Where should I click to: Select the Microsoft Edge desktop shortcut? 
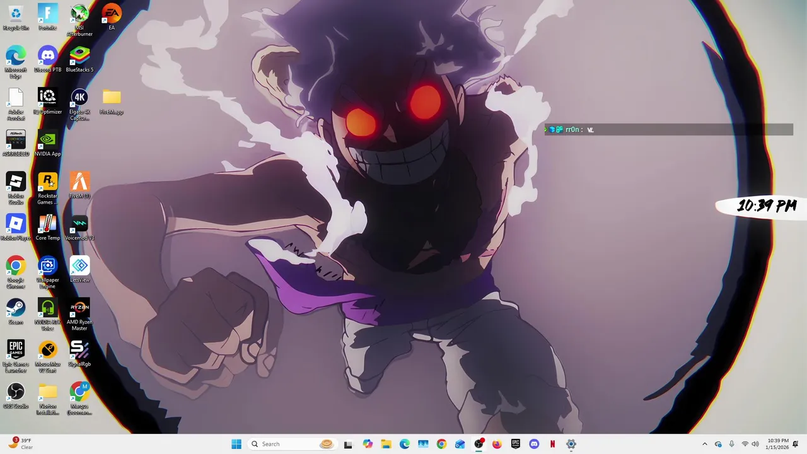pos(16,62)
